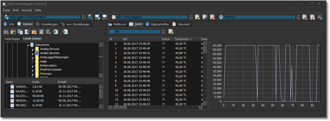The height and width of the screenshot is (121, 330).
Task: Select the DataLoggerMessungen folder
Action: pos(54,57)
